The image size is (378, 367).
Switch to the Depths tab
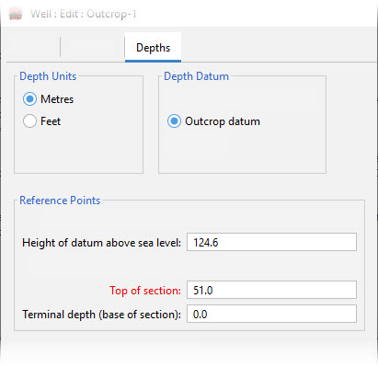[x=153, y=48]
